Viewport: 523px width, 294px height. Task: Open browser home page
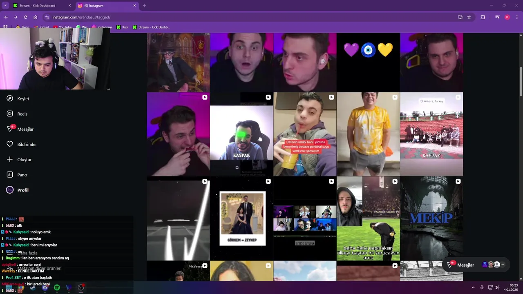click(x=36, y=17)
